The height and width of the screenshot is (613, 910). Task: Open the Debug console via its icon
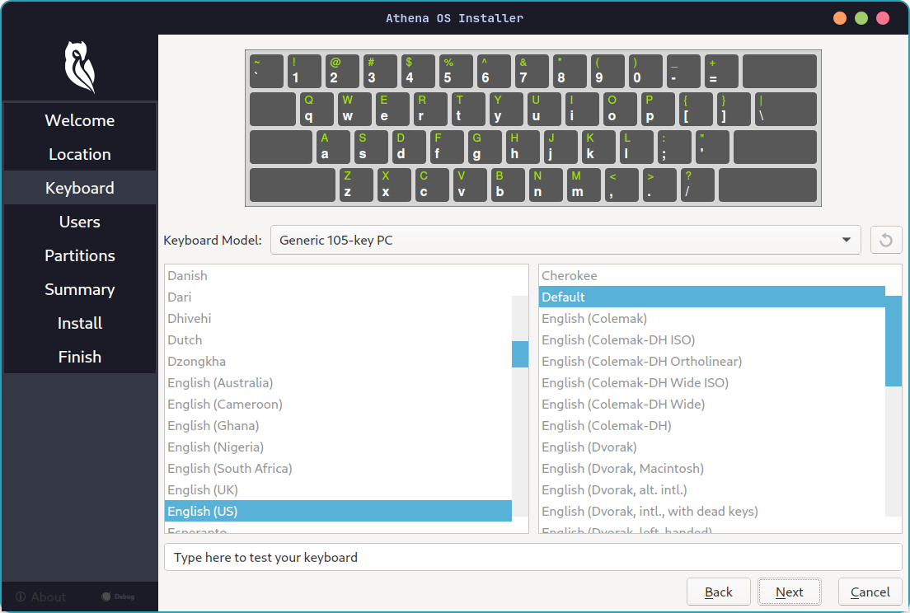(x=107, y=596)
